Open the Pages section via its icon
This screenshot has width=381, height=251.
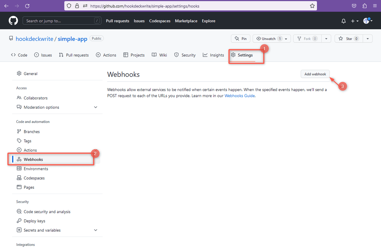(x=20, y=187)
